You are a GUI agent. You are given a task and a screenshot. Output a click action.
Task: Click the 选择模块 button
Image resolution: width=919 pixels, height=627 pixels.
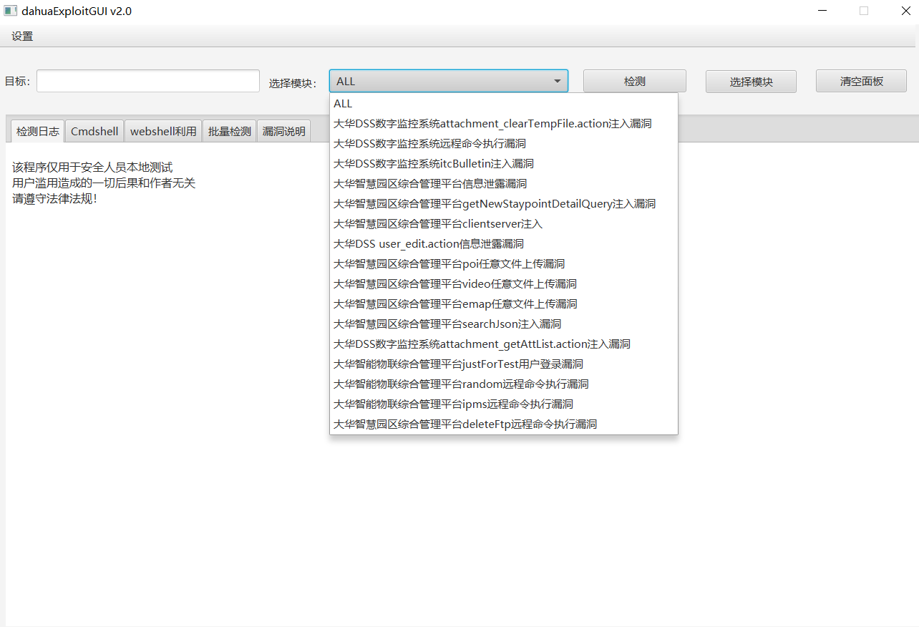(751, 81)
